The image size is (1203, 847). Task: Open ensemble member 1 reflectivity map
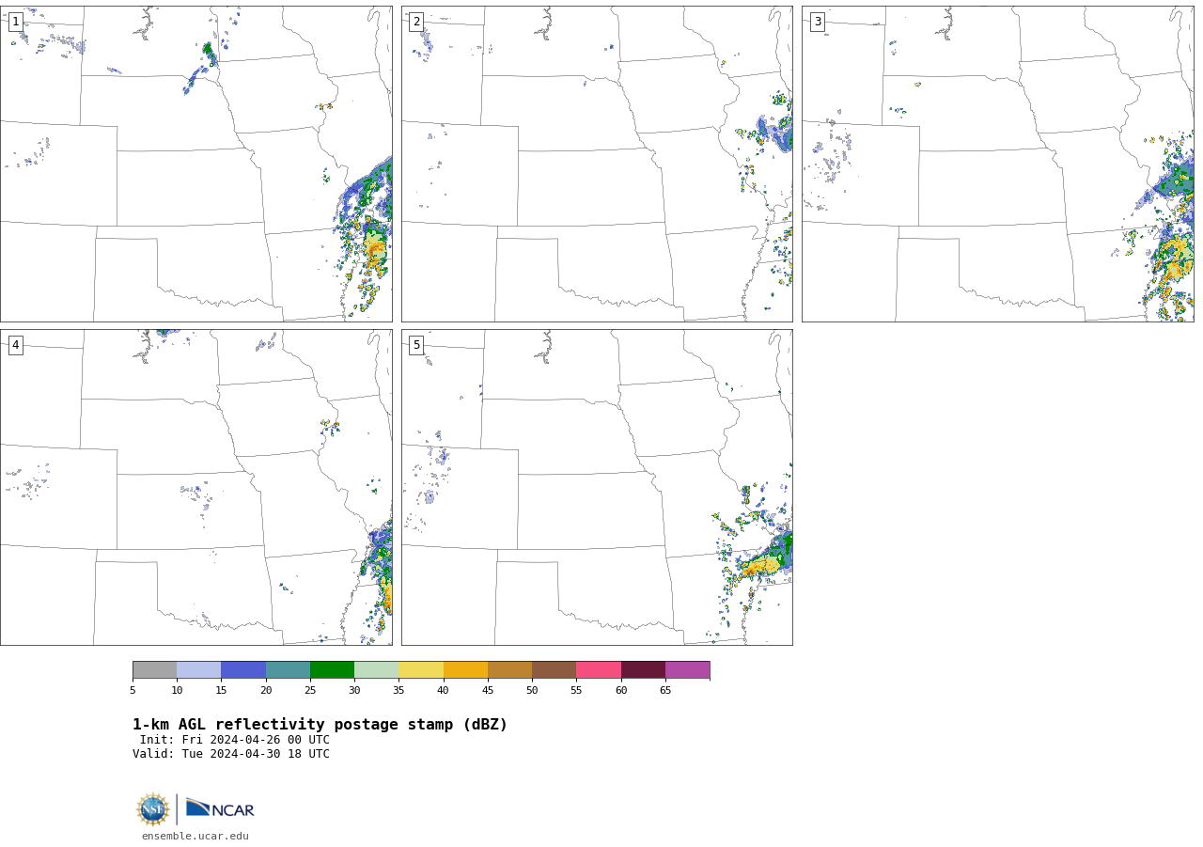(x=196, y=165)
